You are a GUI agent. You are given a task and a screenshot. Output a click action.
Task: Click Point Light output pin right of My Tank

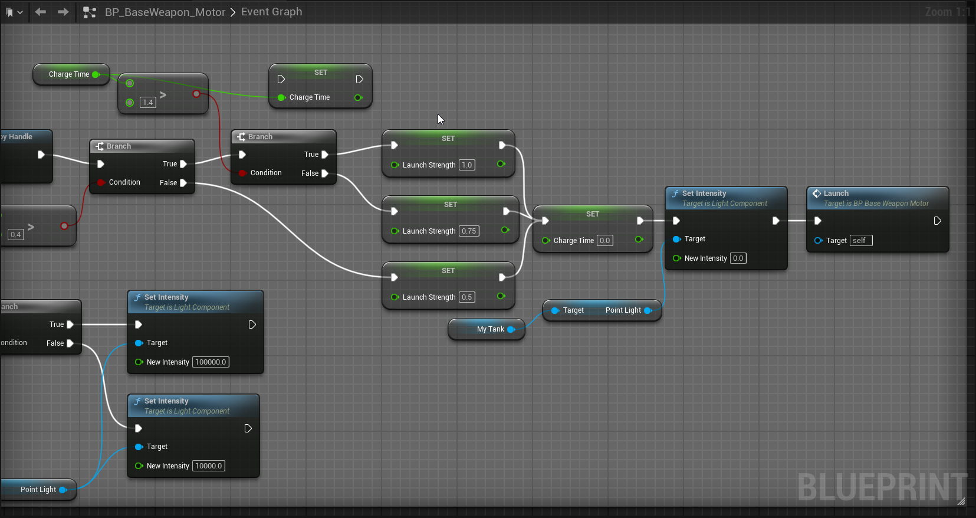coord(648,310)
